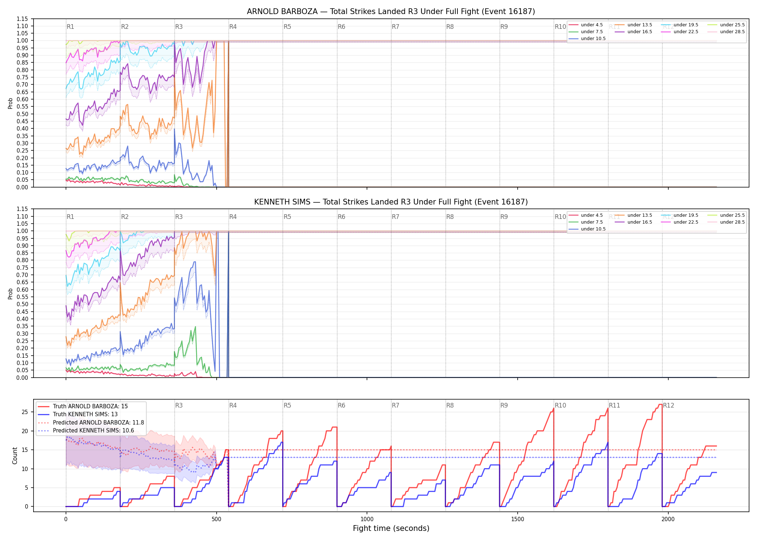Click the 'Fight time (seconds)' axis label
Viewport: 757px width, 541px height.
[x=391, y=528]
